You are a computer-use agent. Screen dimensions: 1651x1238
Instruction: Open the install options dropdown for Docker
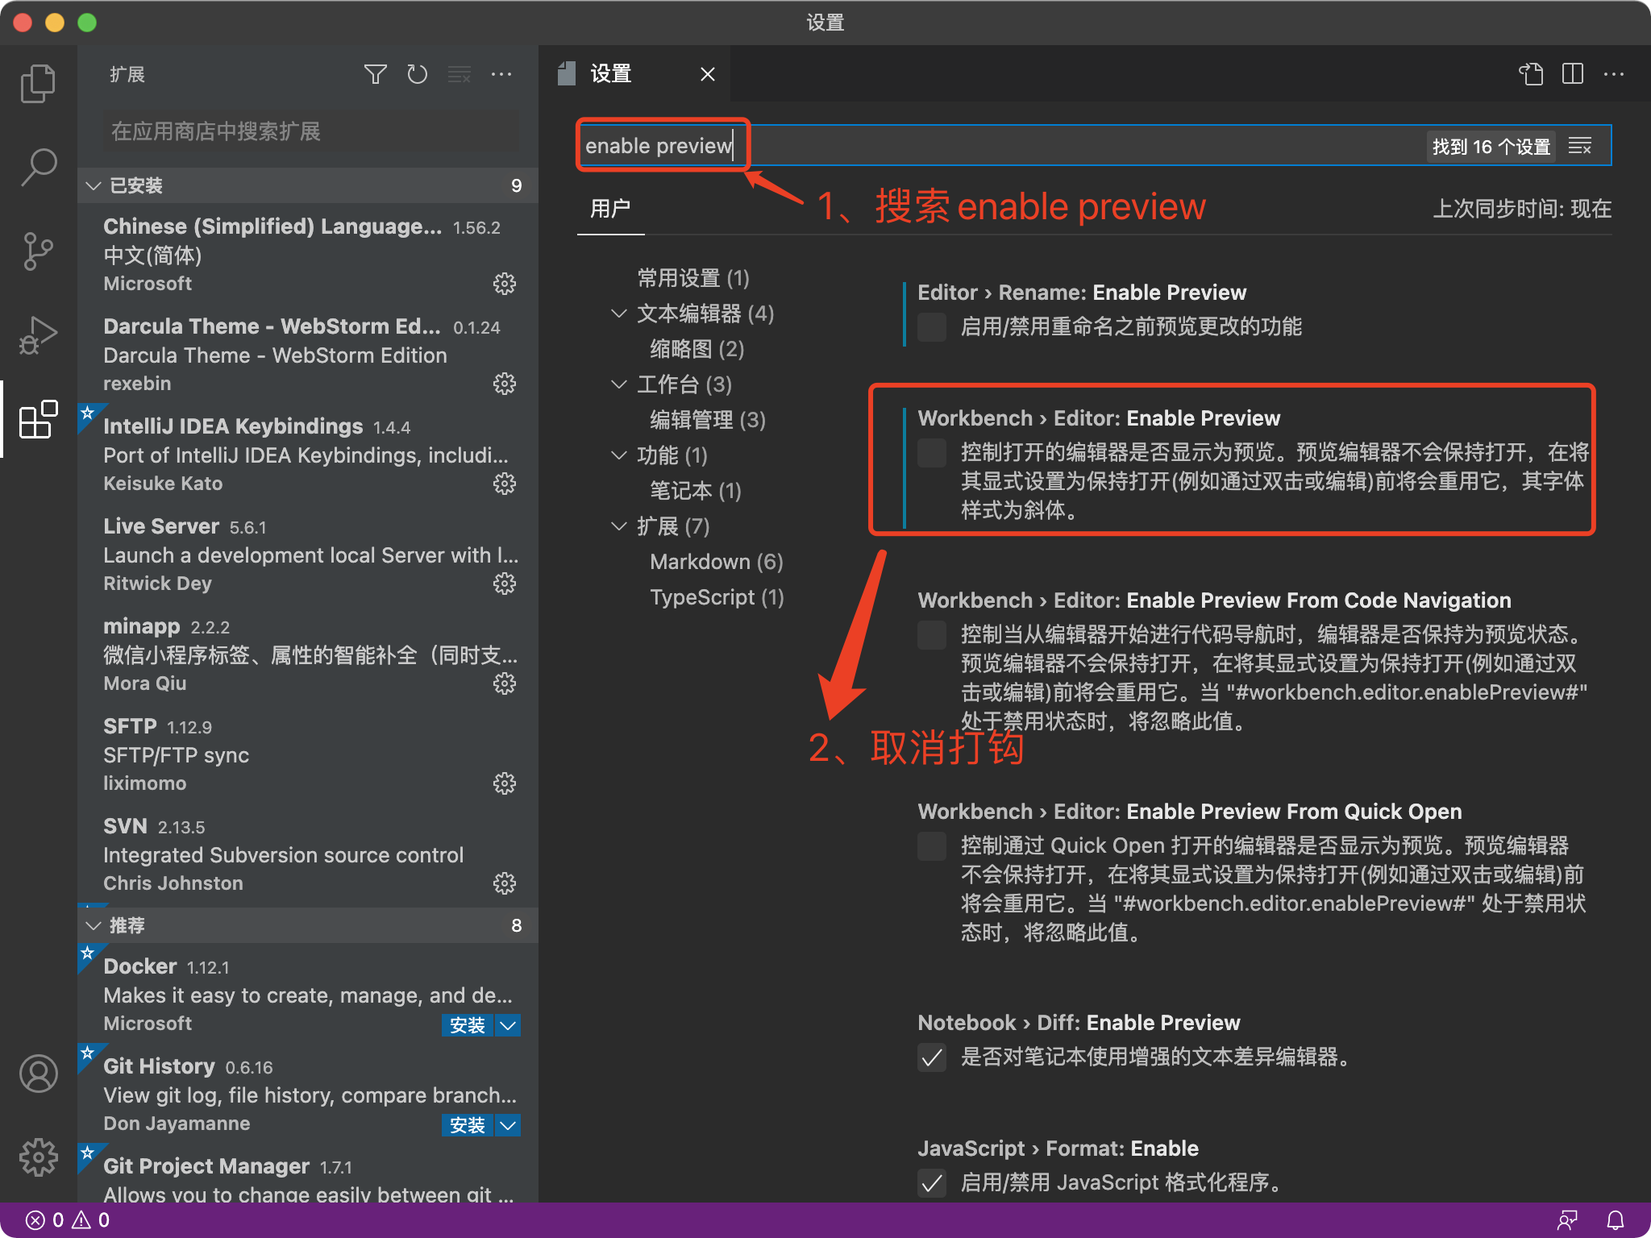point(508,1024)
